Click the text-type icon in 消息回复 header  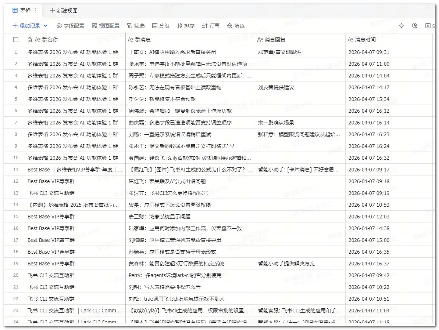(260, 40)
